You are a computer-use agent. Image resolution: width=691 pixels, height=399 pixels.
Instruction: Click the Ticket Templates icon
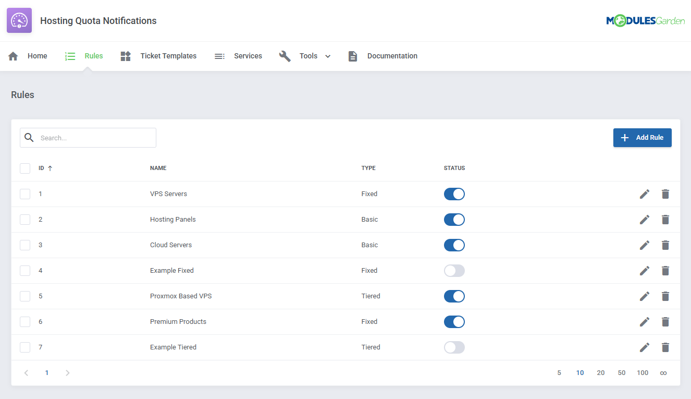pyautogui.click(x=126, y=56)
